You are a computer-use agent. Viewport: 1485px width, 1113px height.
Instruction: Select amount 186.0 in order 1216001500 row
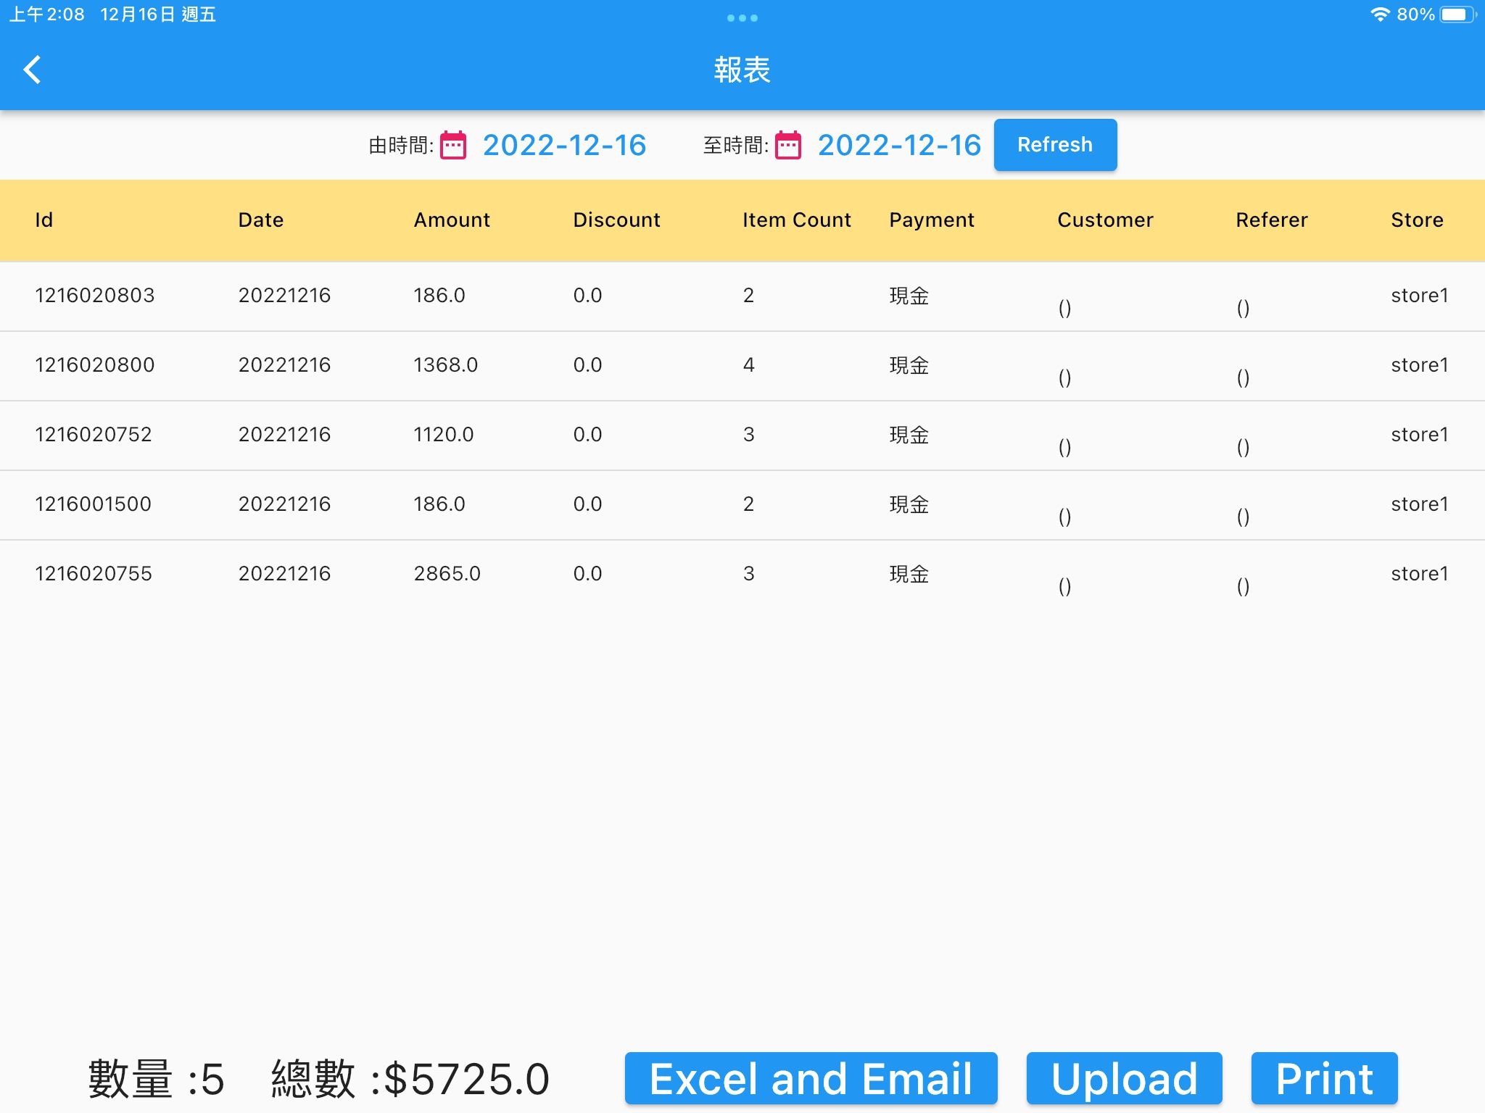click(x=439, y=504)
